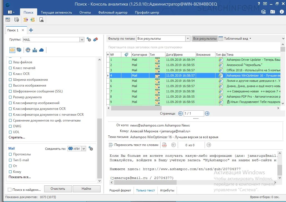286x202 pixels.
Task: Check Шифрованное сообщение (SSL) checkbox
Action: pos(10,91)
